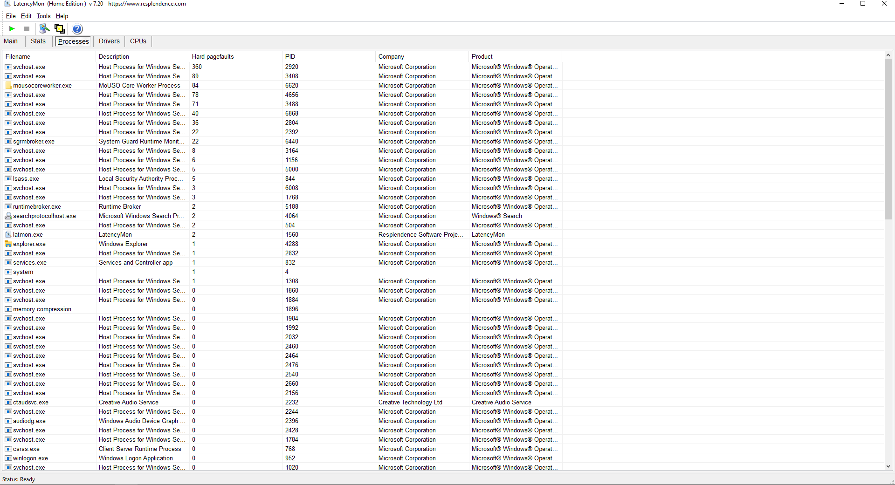895x485 pixels.
Task: Sort by Hard pagefaults column header
Action: coord(213,56)
